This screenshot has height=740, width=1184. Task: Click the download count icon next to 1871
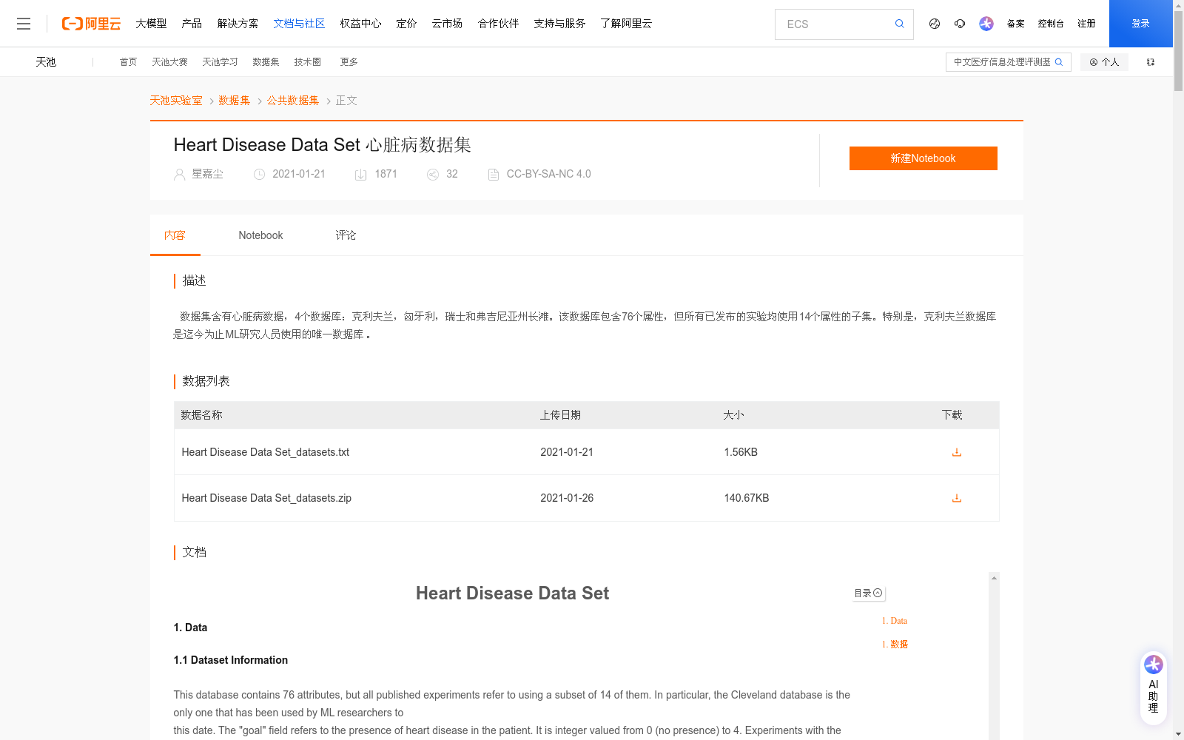point(360,175)
